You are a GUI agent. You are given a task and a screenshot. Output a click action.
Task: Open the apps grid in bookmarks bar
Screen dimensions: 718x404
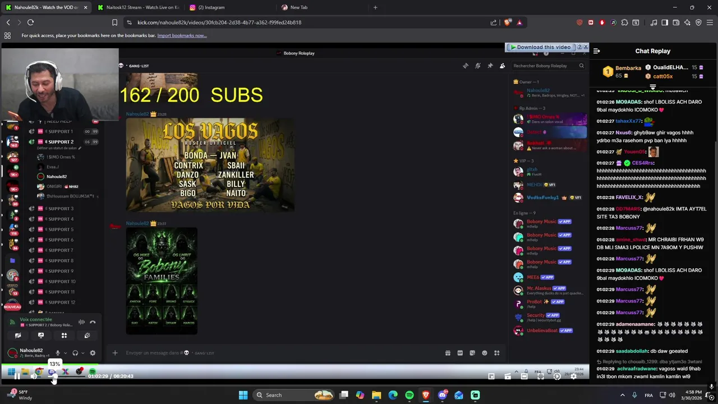(x=7, y=35)
